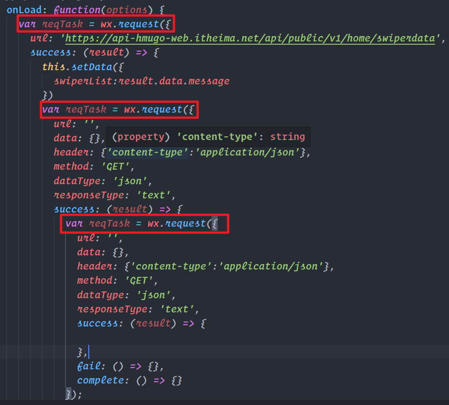Click 'function(options)' keyword text
The height and width of the screenshot is (405, 449).
pos(103,10)
